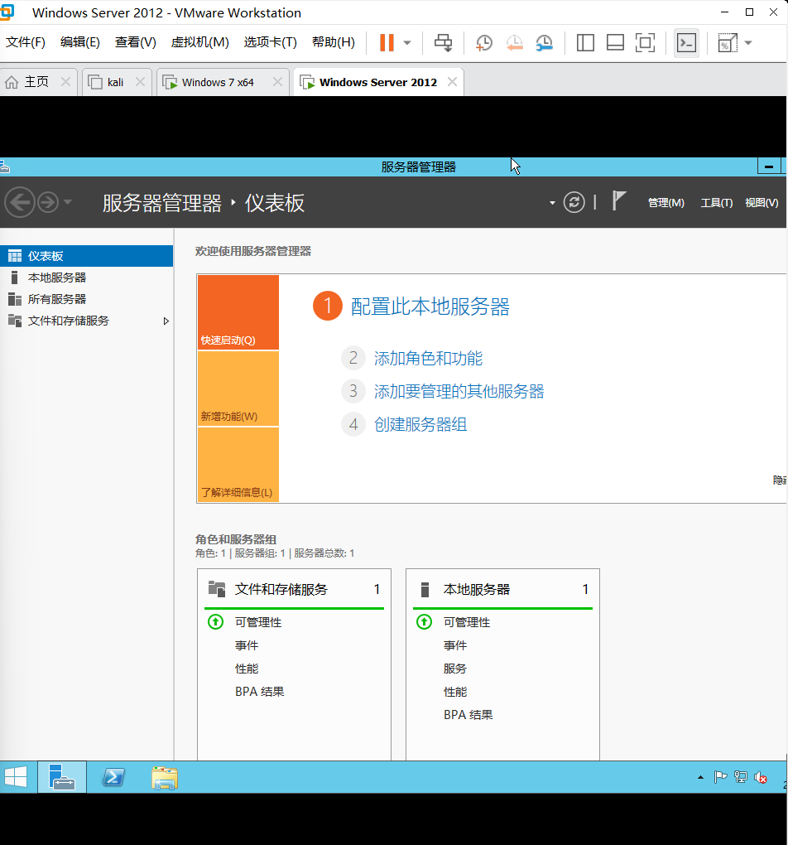This screenshot has height=845, width=788.
Task: Open the 视图(V) menu
Action: click(x=762, y=203)
